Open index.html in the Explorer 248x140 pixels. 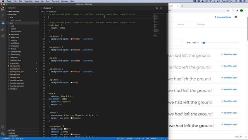pos(15,37)
